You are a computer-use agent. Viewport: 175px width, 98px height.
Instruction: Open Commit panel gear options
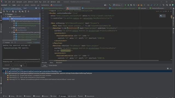tap(36, 8)
